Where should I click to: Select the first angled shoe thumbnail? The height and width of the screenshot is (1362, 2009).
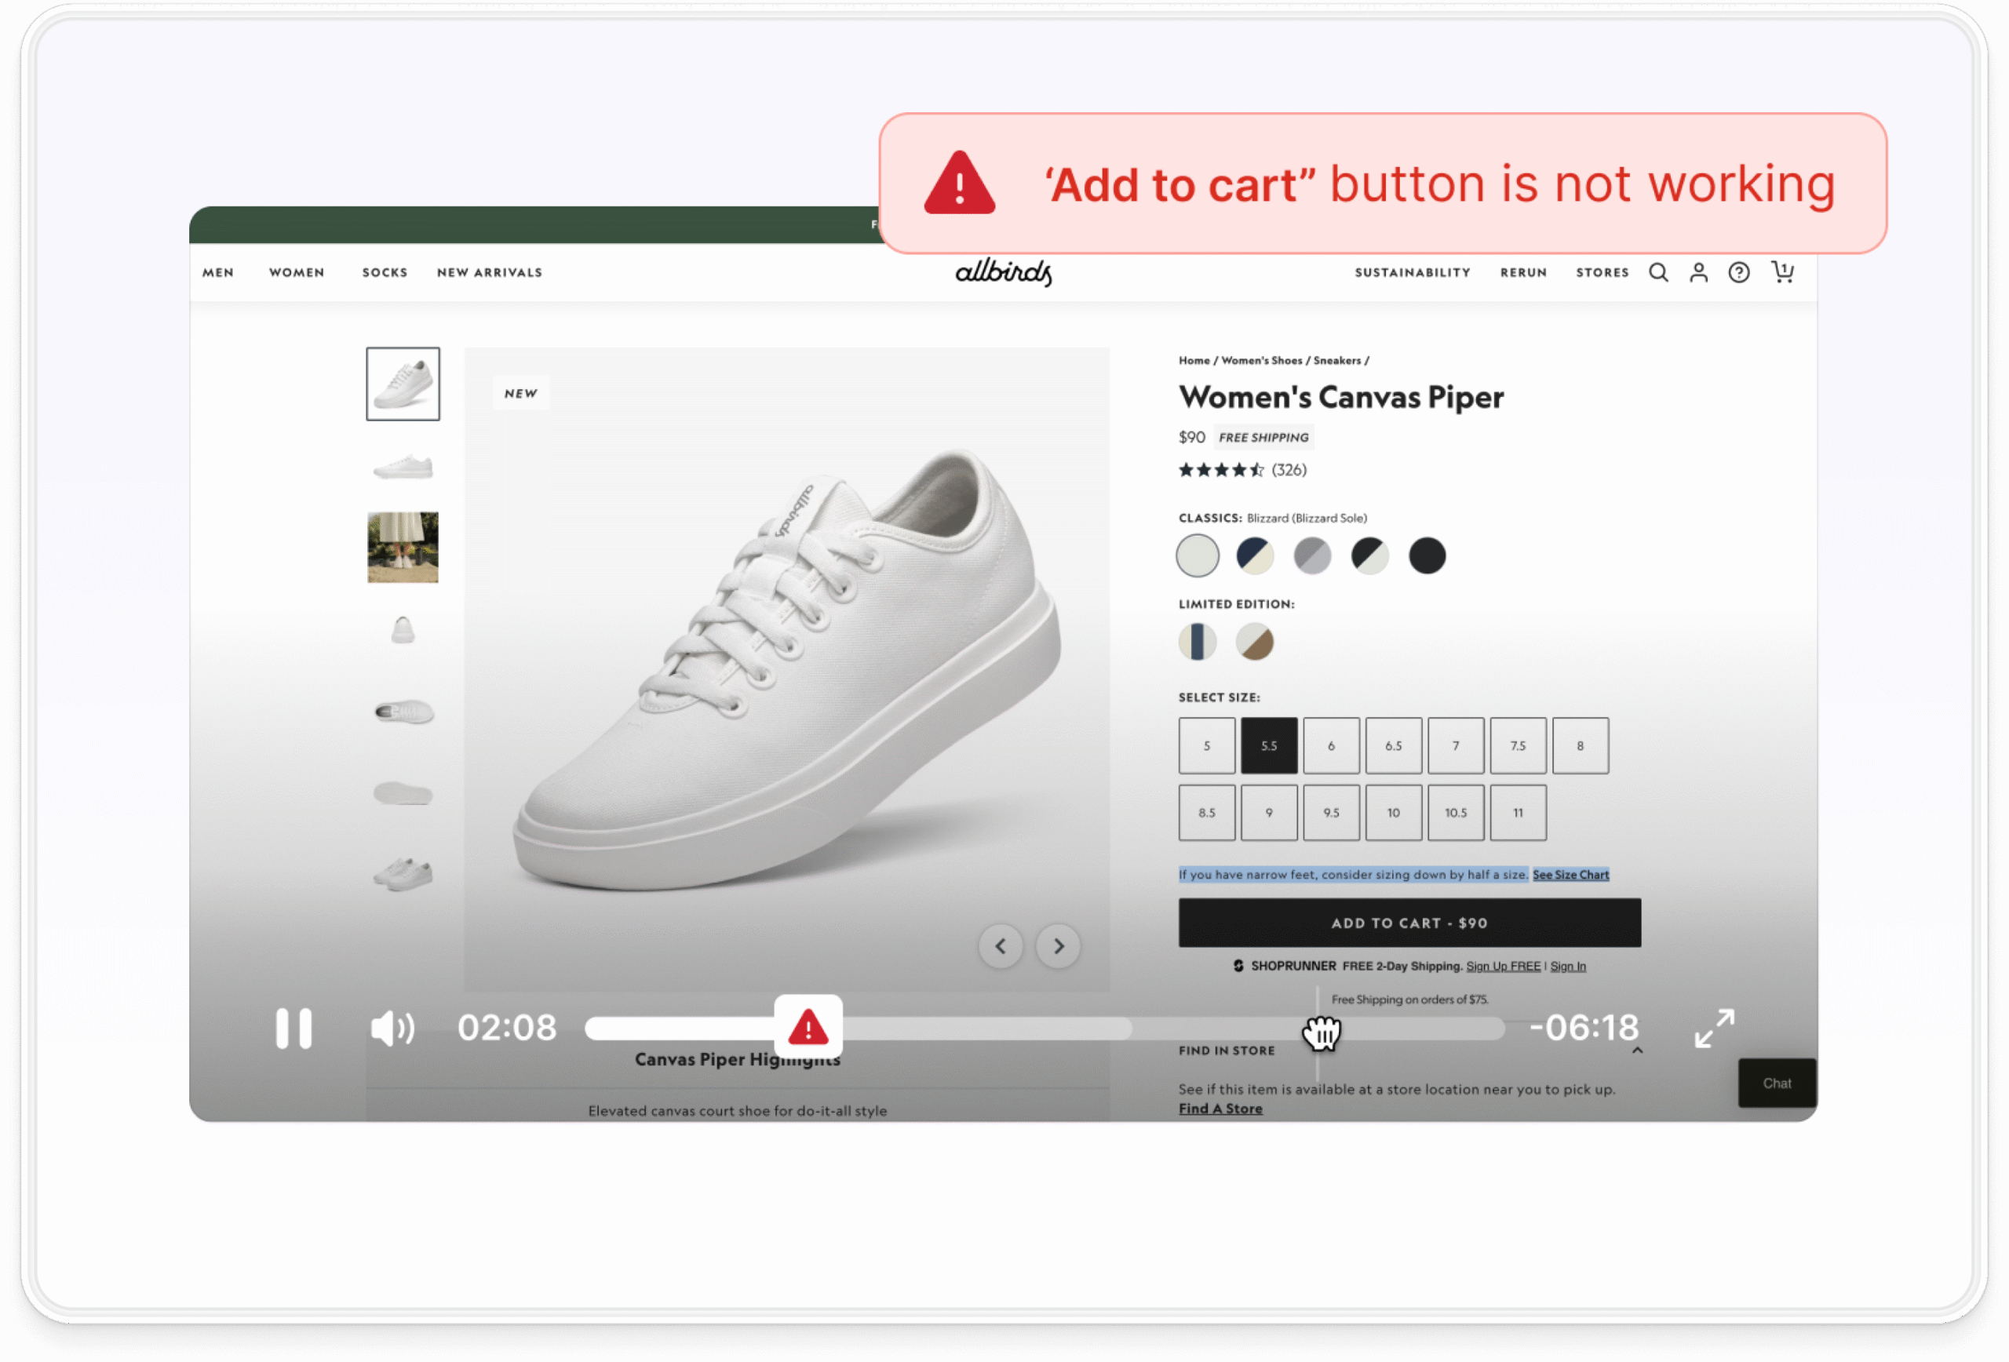403,384
